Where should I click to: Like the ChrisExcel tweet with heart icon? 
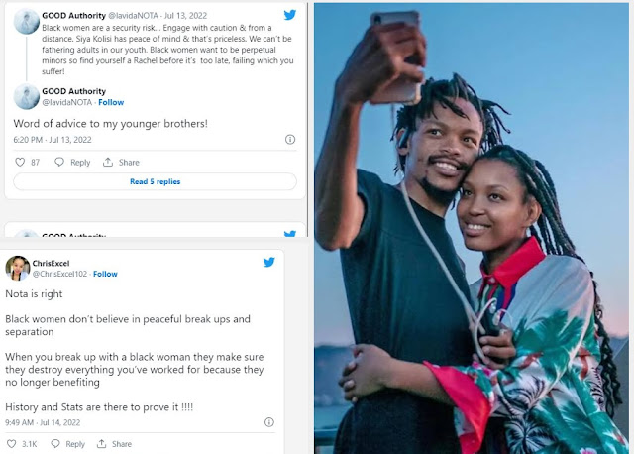12,444
